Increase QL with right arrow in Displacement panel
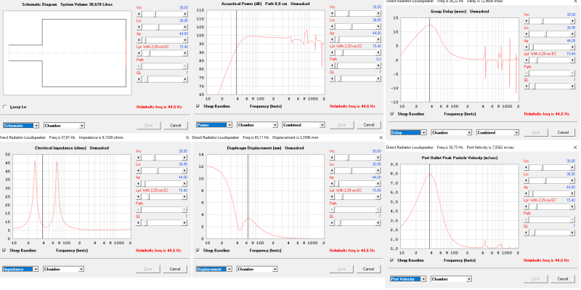This screenshot has width=581, height=290. click(x=378, y=222)
